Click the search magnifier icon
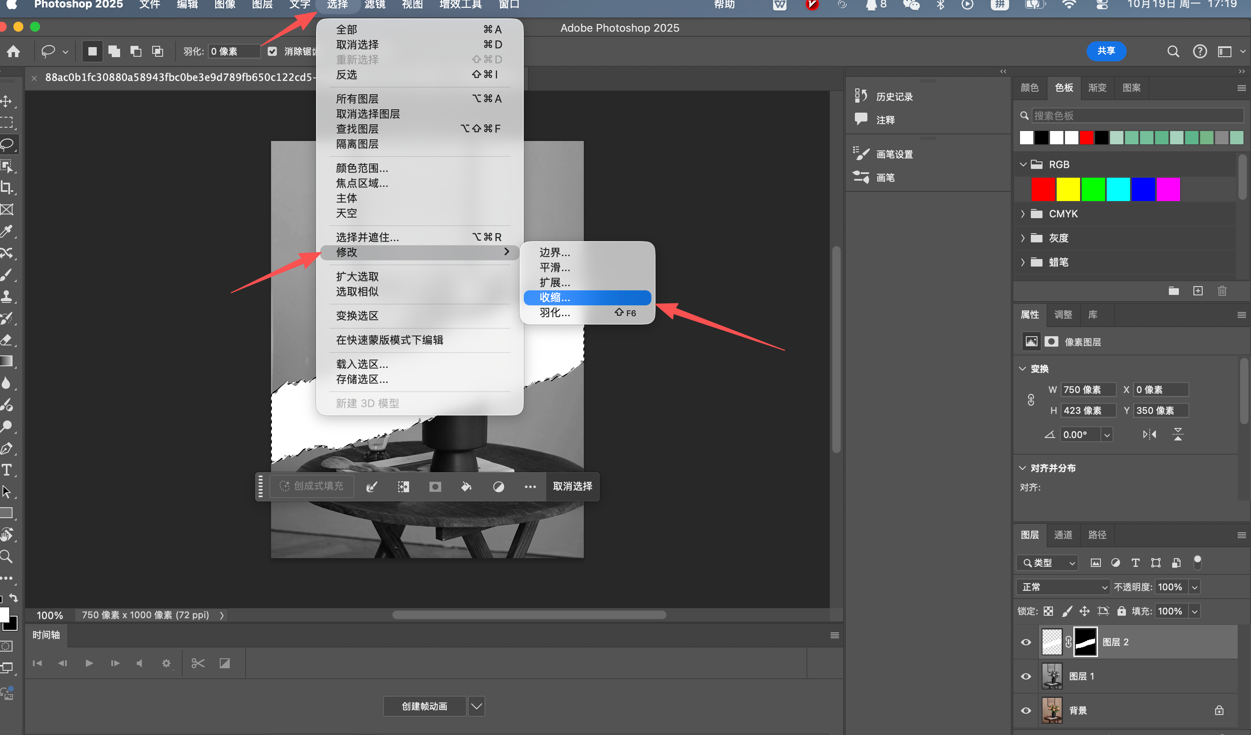The width and height of the screenshot is (1251, 735). 1173,51
